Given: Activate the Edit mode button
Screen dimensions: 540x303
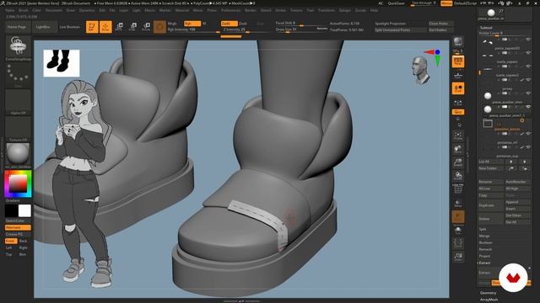Looking at the screenshot, I should point(92,27).
